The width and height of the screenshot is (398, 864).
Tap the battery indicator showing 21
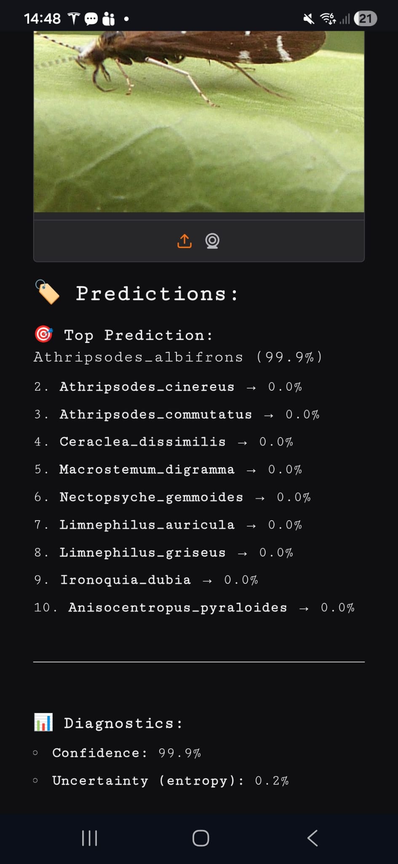click(366, 18)
